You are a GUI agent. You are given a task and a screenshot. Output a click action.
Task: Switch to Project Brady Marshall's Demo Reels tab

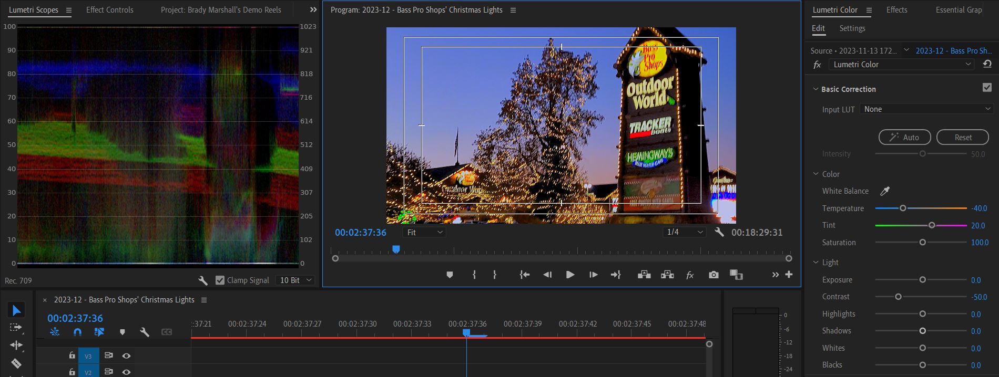click(x=221, y=9)
